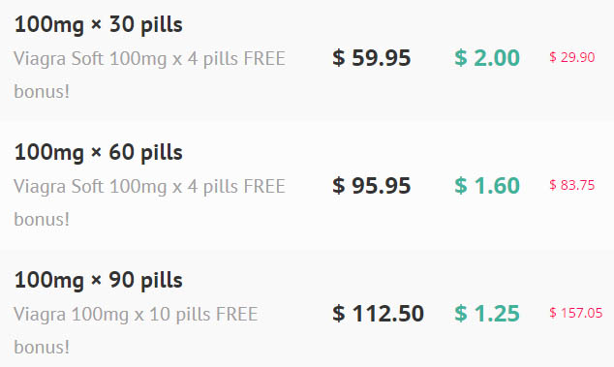614x367 pixels.
Task: Click the green $ 2.00 per-pill price
Action: [487, 58]
